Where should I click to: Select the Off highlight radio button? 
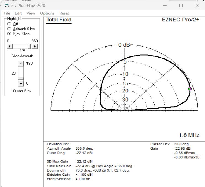[x=9, y=24]
